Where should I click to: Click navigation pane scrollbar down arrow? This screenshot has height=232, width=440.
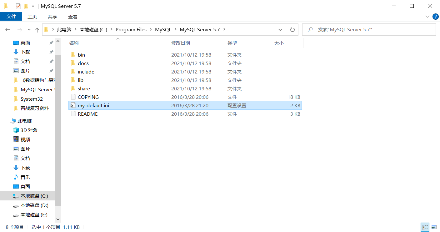pos(58,219)
